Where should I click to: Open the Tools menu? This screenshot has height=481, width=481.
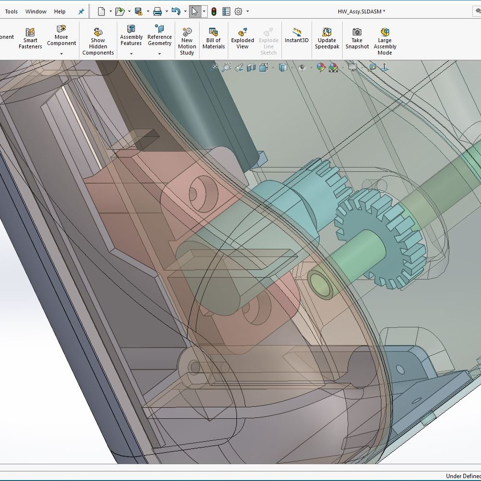tap(11, 11)
